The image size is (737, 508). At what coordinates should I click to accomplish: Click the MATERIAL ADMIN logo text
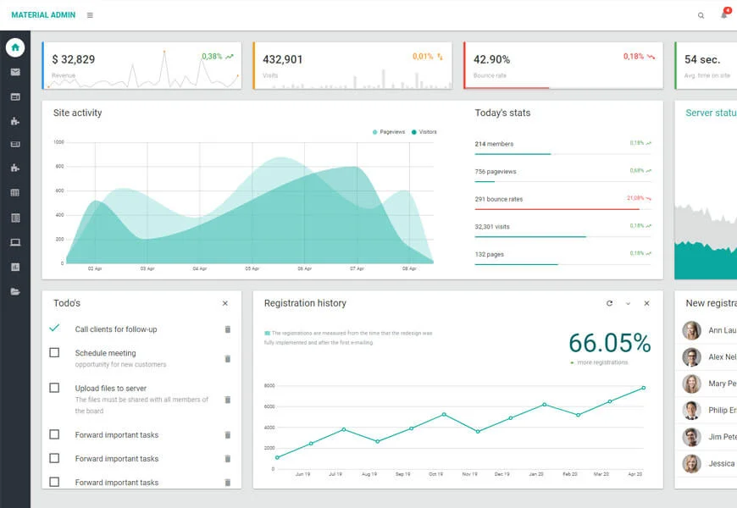(43, 15)
